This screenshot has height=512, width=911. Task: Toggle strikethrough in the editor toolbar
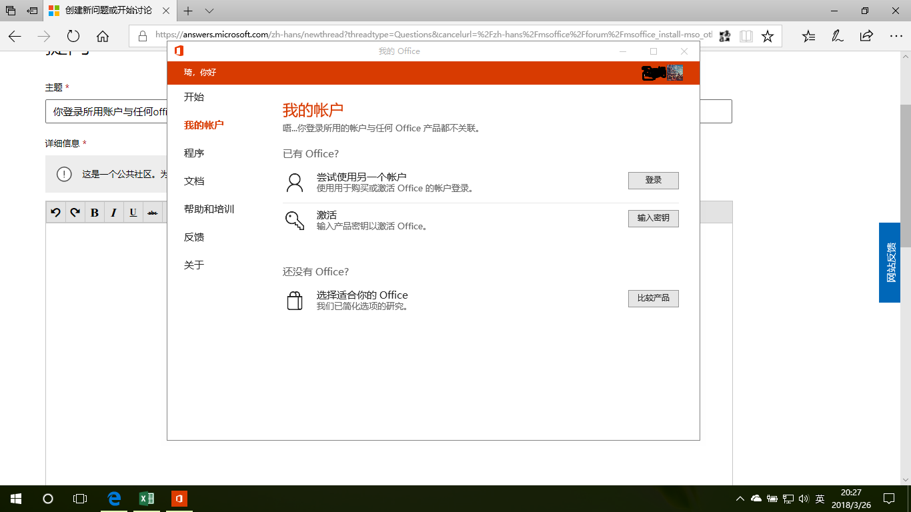point(153,213)
